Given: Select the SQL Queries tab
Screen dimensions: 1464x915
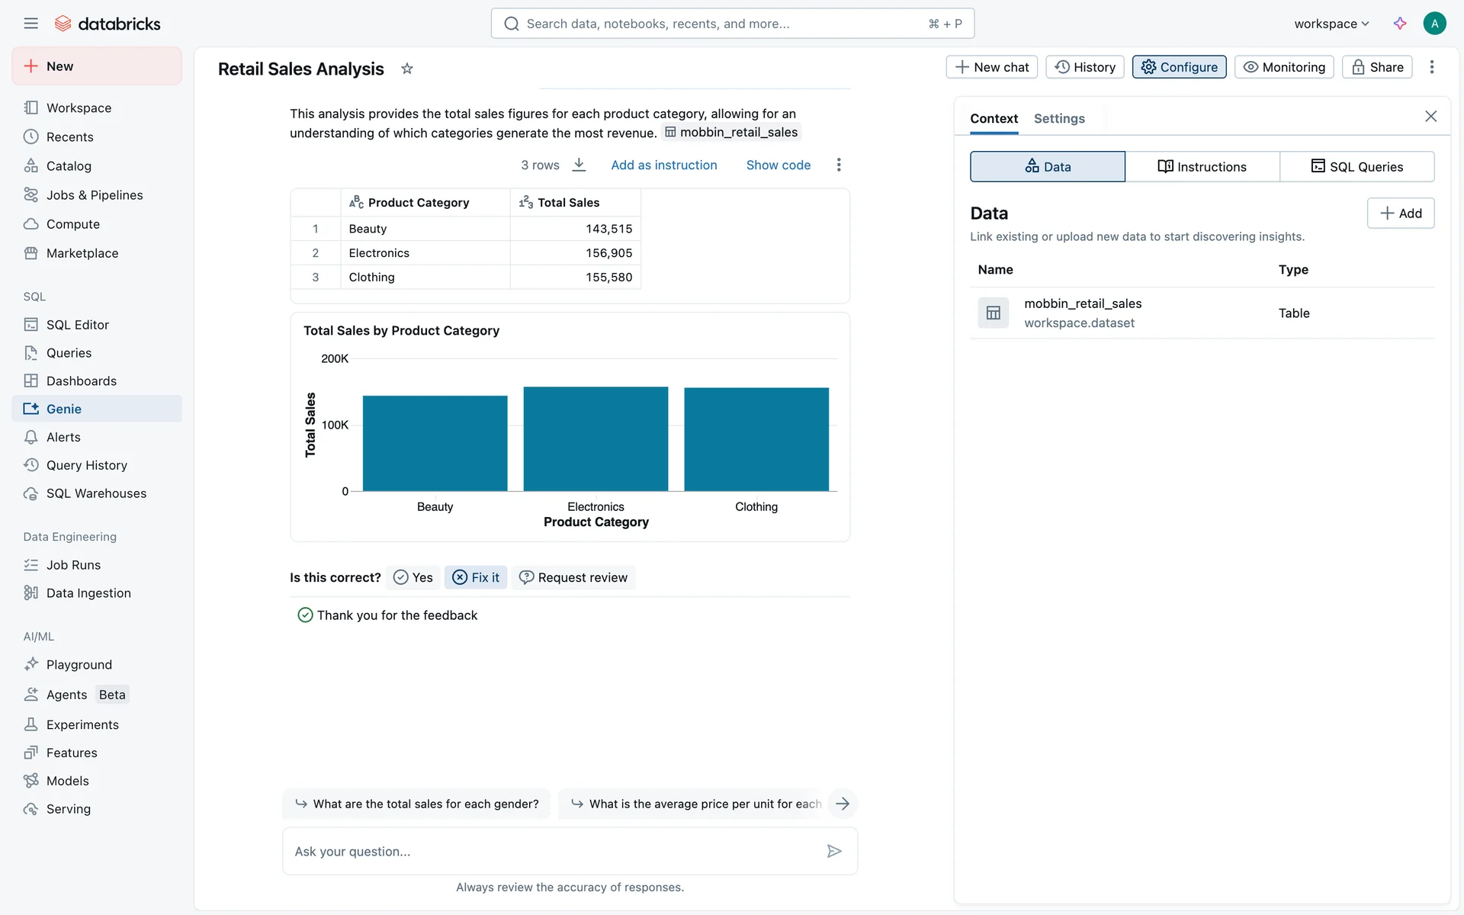Looking at the screenshot, I should pos(1356,166).
